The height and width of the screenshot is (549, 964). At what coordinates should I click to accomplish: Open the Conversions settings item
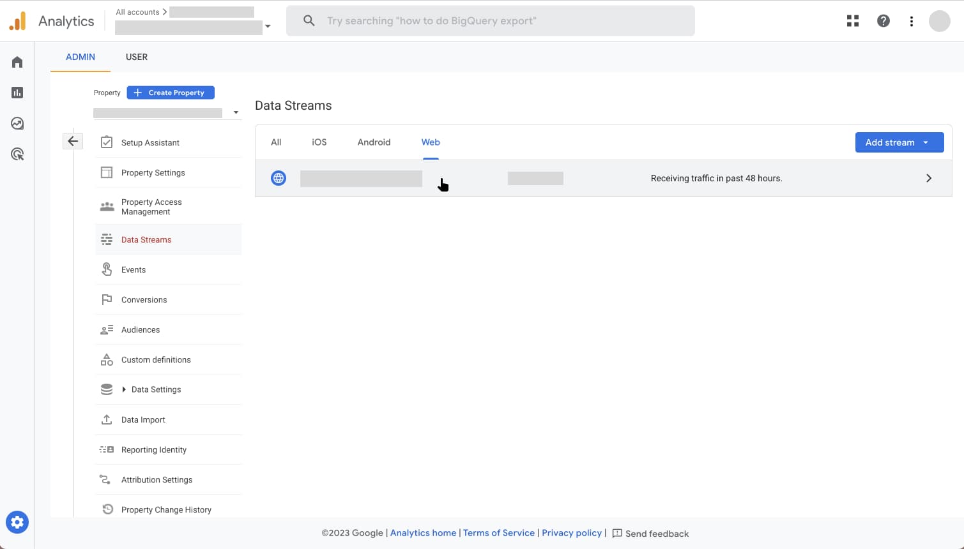click(x=144, y=299)
